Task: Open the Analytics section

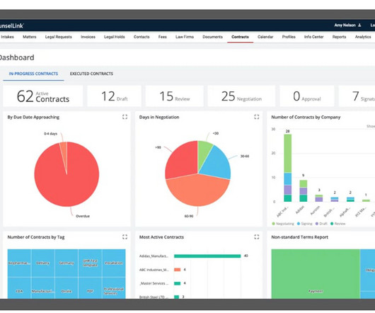Action: point(363,37)
